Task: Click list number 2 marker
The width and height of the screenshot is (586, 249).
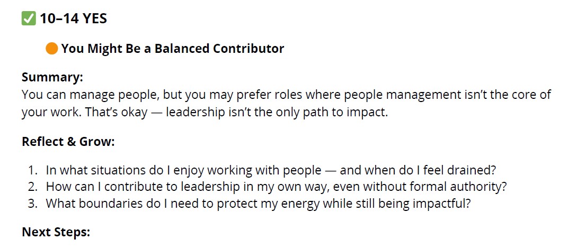Action: 33,187
